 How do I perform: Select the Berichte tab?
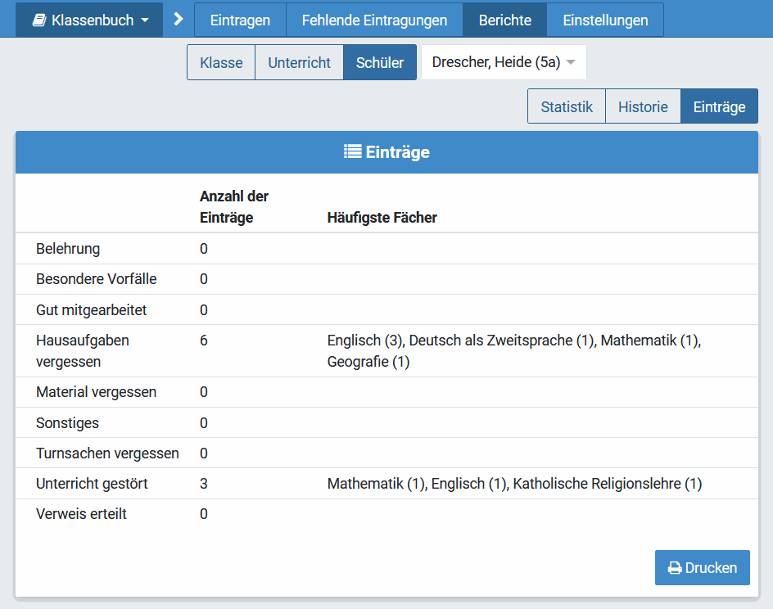pyautogui.click(x=504, y=20)
